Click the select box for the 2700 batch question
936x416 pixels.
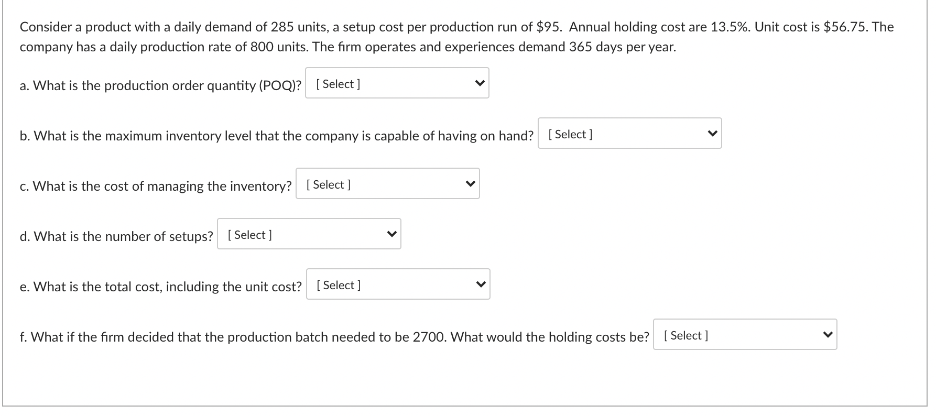(x=744, y=335)
